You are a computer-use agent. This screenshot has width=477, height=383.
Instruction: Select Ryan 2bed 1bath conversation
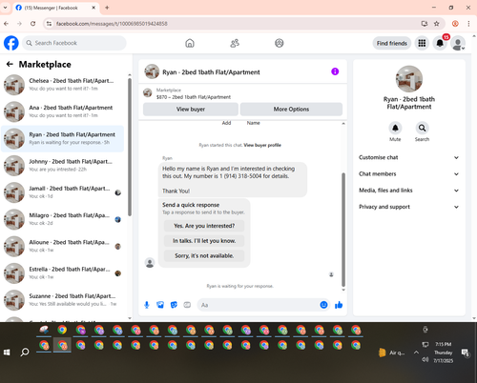(x=62, y=138)
